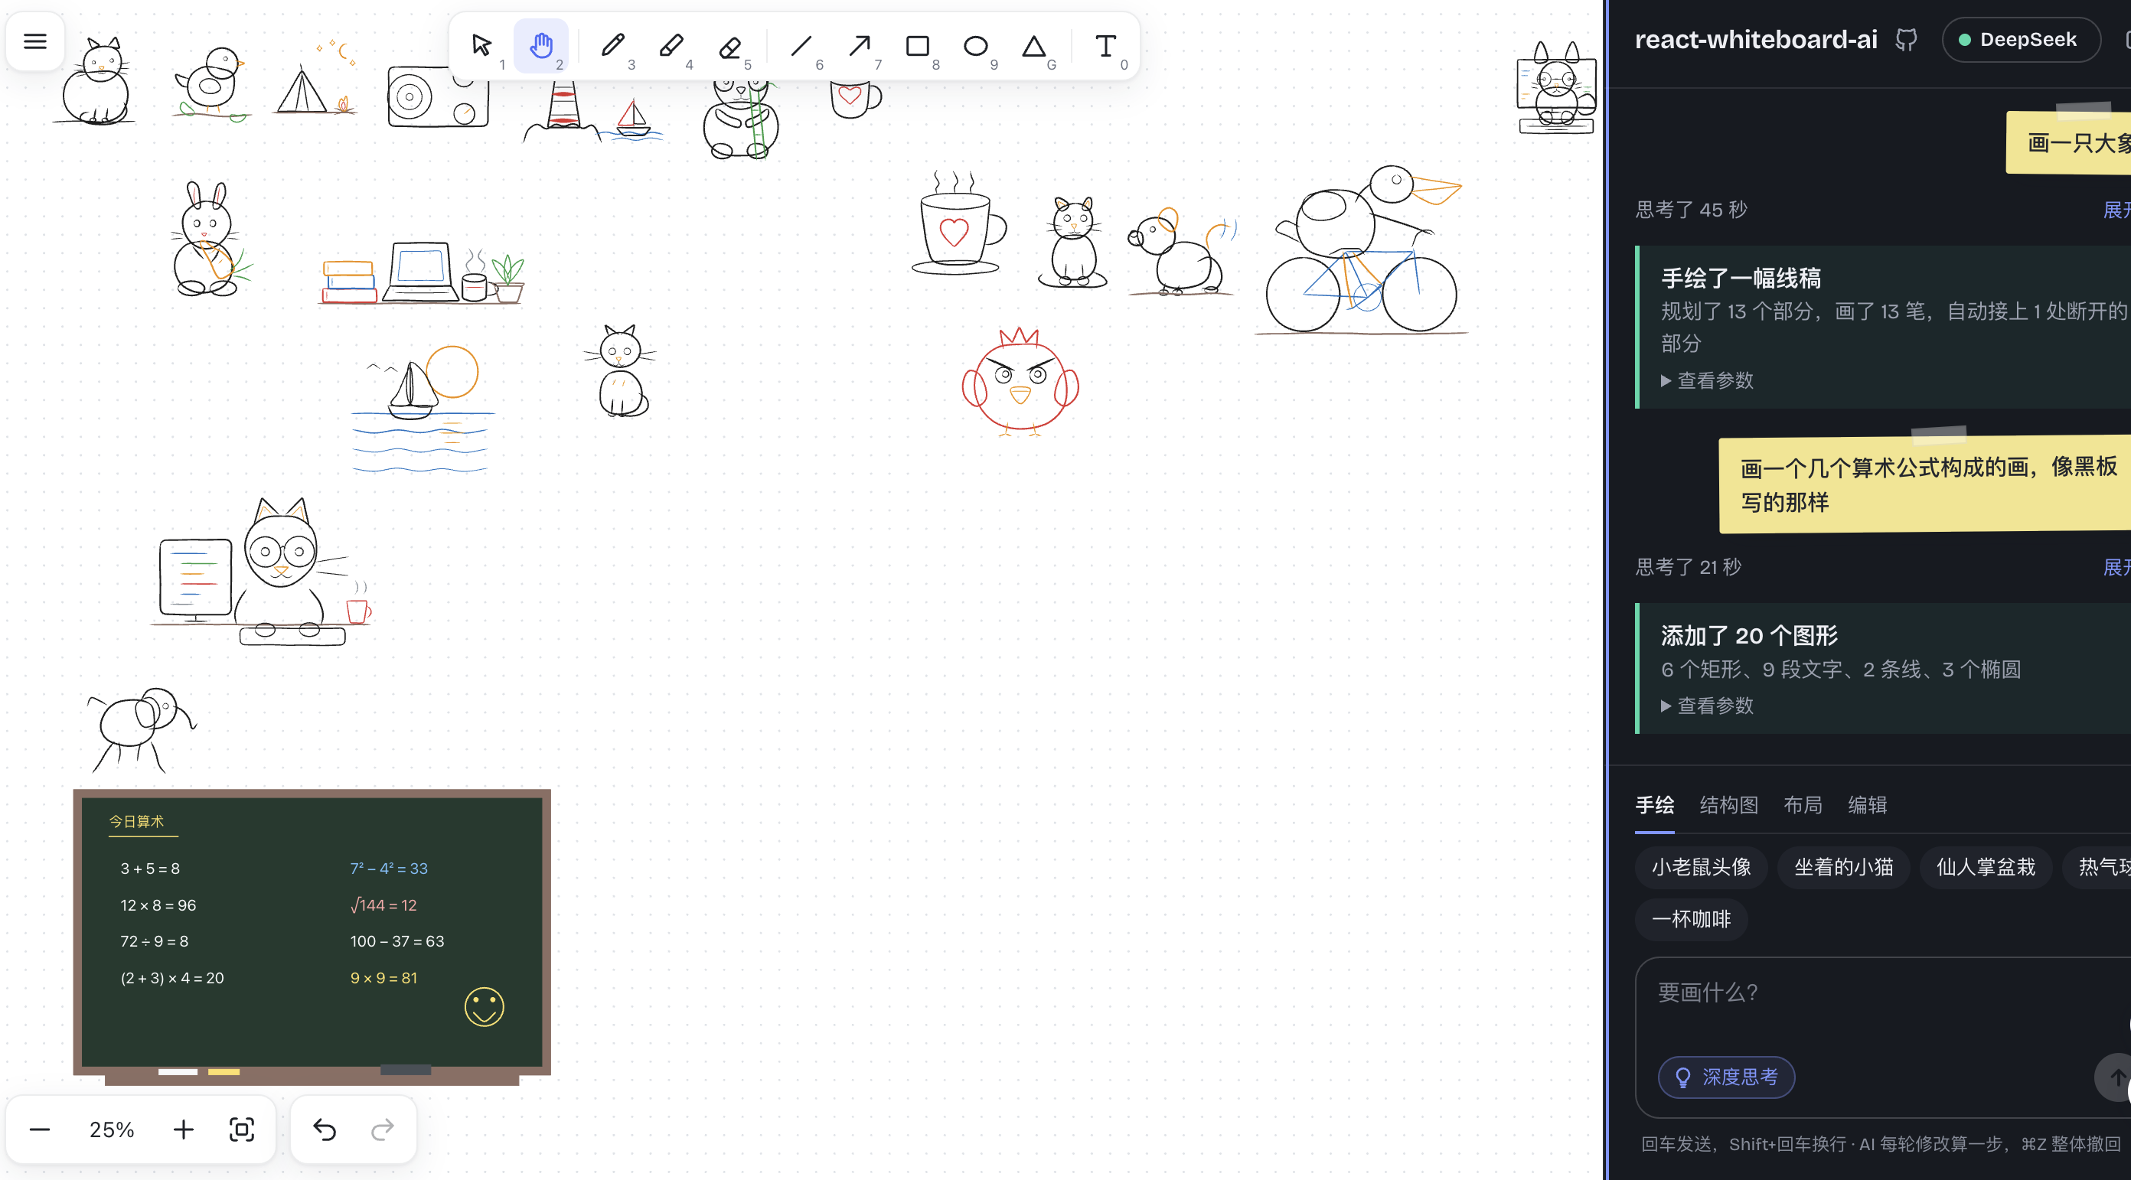This screenshot has width=2131, height=1180.
Task: Select the text tool
Action: point(1106,45)
